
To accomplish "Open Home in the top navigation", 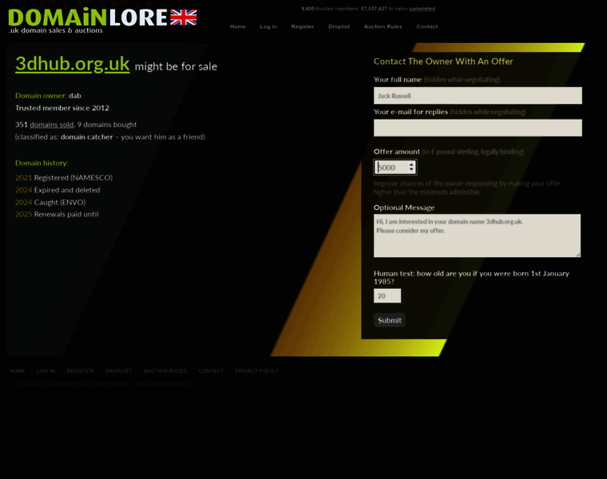I will [x=238, y=26].
